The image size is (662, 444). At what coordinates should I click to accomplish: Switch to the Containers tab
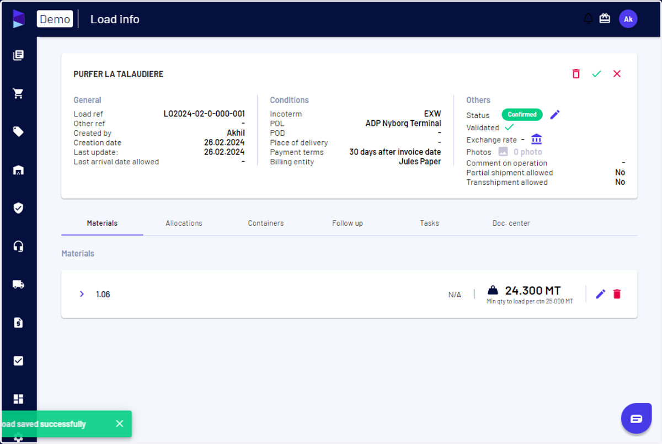pos(266,223)
